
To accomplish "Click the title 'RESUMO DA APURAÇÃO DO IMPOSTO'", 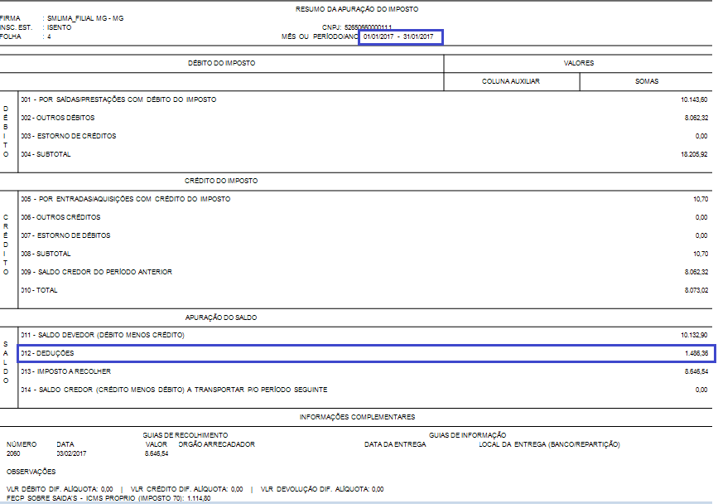I will tap(357, 9).
